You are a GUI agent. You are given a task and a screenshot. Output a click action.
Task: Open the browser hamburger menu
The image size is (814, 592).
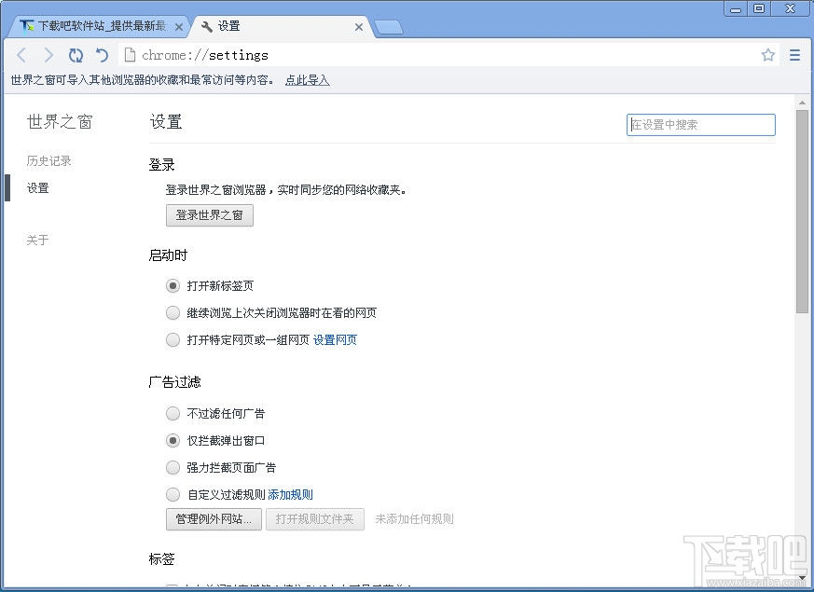click(794, 55)
